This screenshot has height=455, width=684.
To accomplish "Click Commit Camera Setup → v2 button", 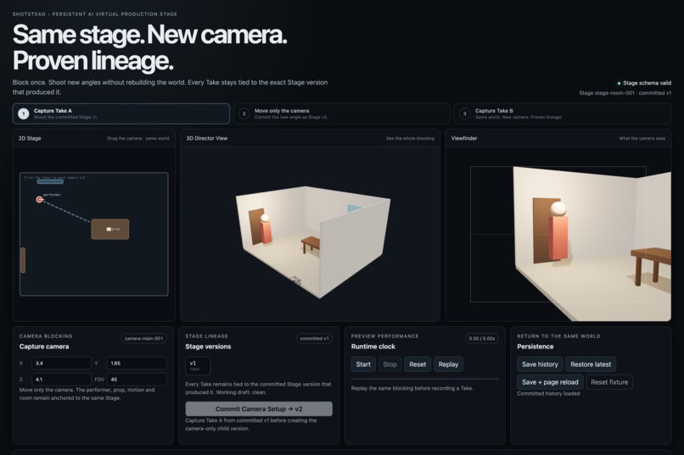I will coord(259,409).
